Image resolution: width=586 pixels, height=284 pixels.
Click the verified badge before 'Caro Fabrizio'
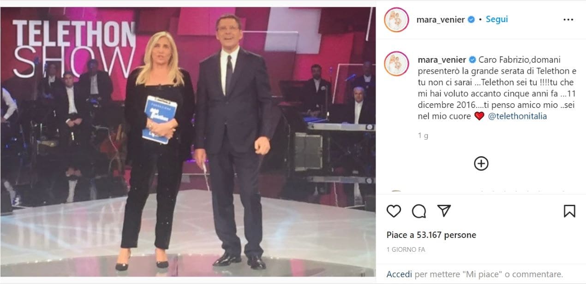(x=472, y=60)
